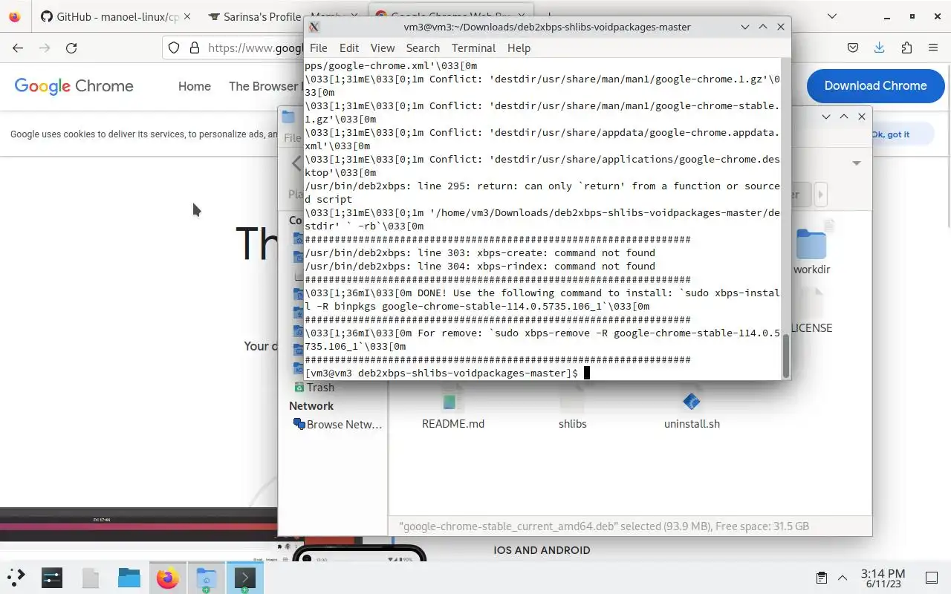
Task: Click the Firefox logo icon in the tab strip
Action: tap(15, 16)
